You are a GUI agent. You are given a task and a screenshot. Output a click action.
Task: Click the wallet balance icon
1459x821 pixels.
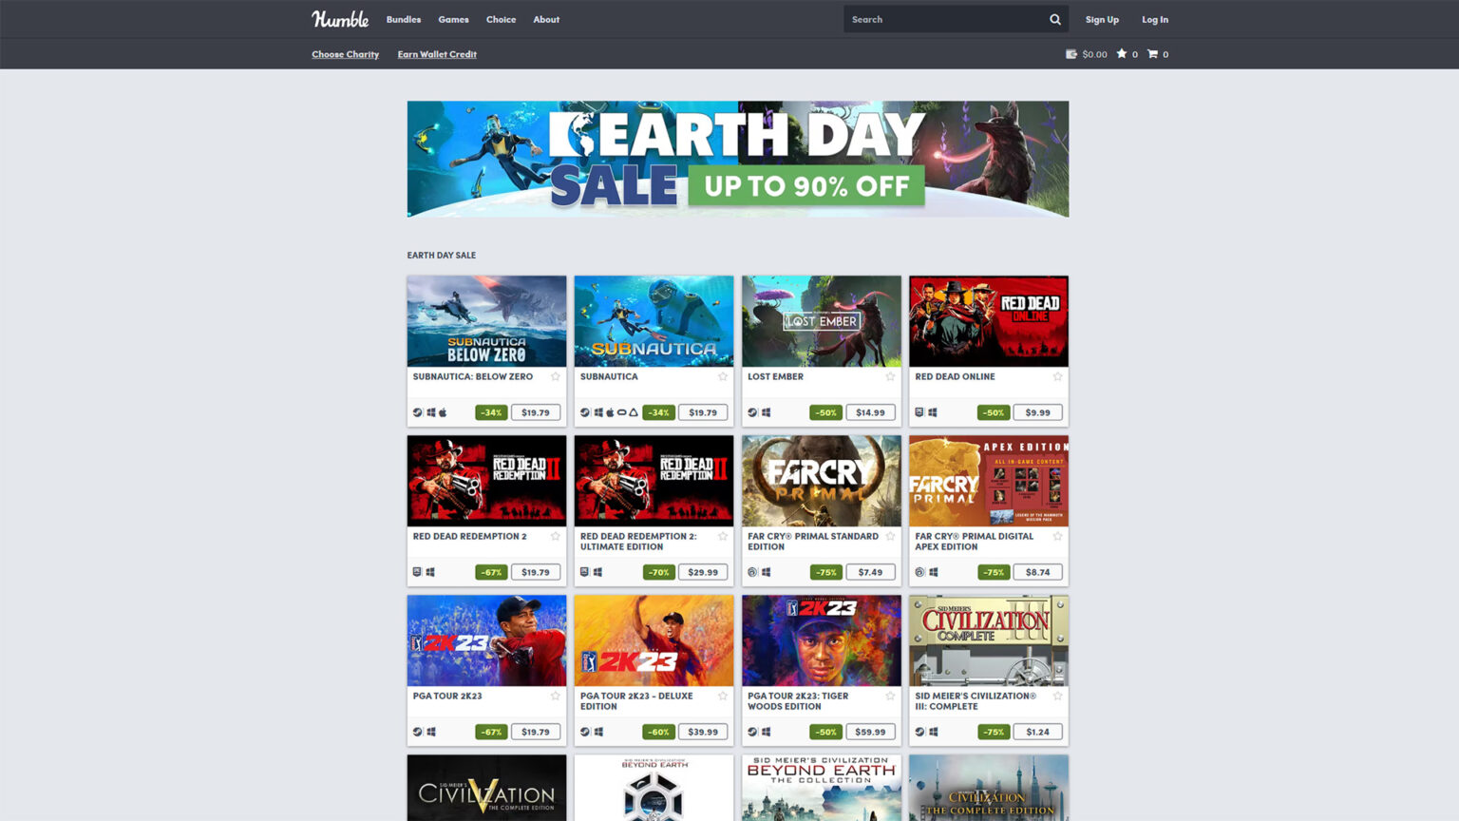click(1071, 54)
